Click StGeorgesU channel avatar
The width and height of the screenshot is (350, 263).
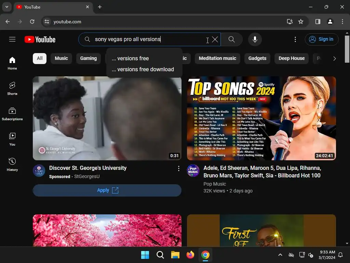point(39,171)
